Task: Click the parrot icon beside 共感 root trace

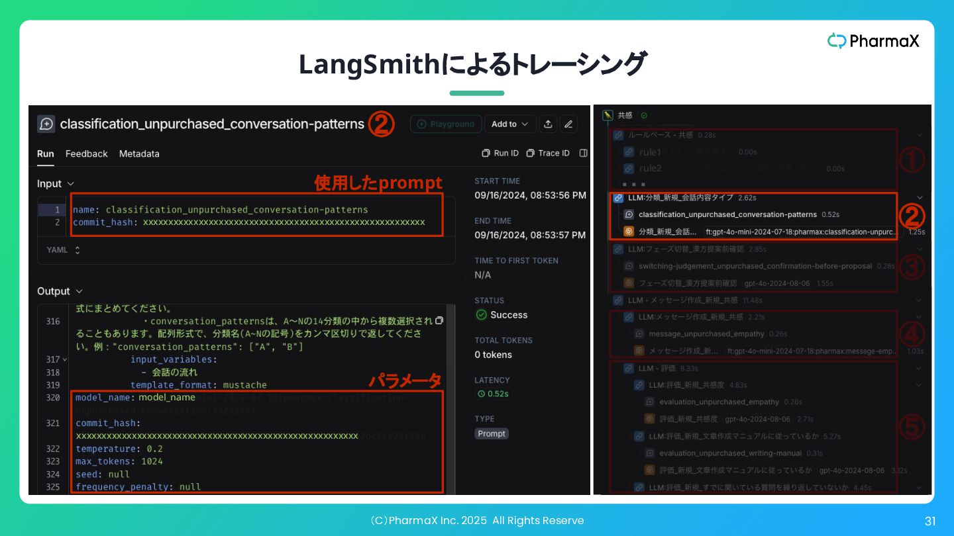Action: pyautogui.click(x=608, y=115)
